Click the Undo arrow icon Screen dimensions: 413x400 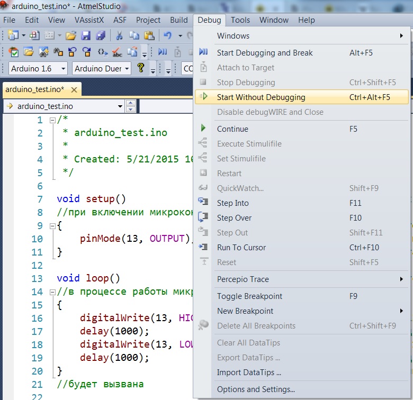tap(167, 36)
